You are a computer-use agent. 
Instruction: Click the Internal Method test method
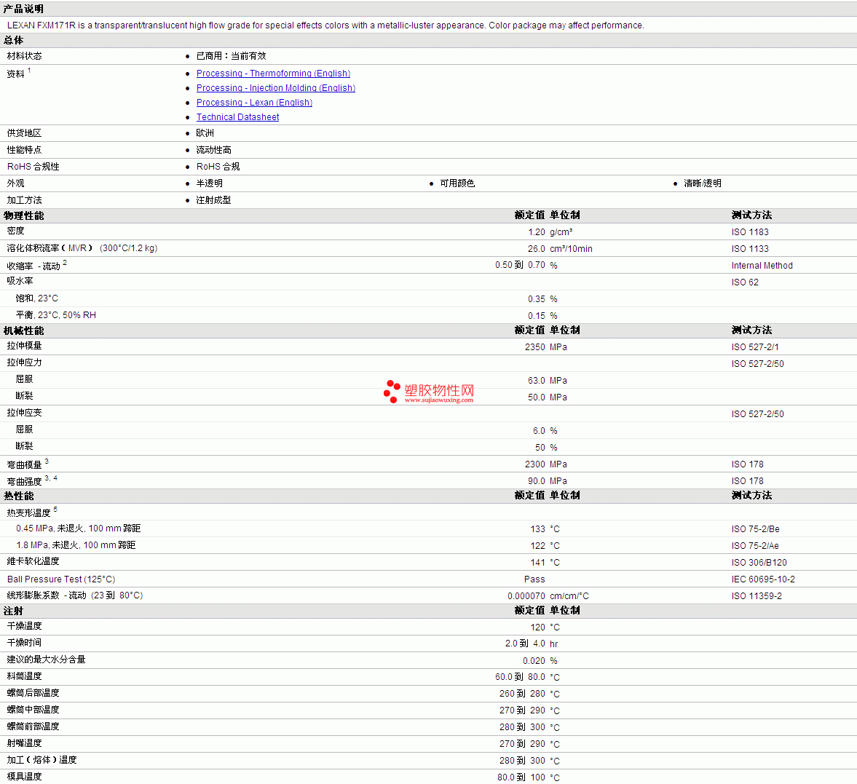(x=762, y=266)
